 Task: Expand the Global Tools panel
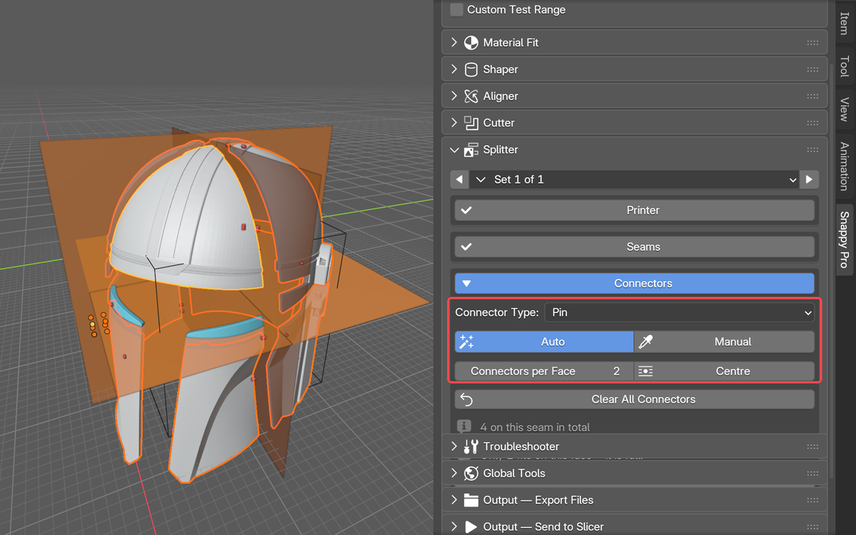coord(454,474)
